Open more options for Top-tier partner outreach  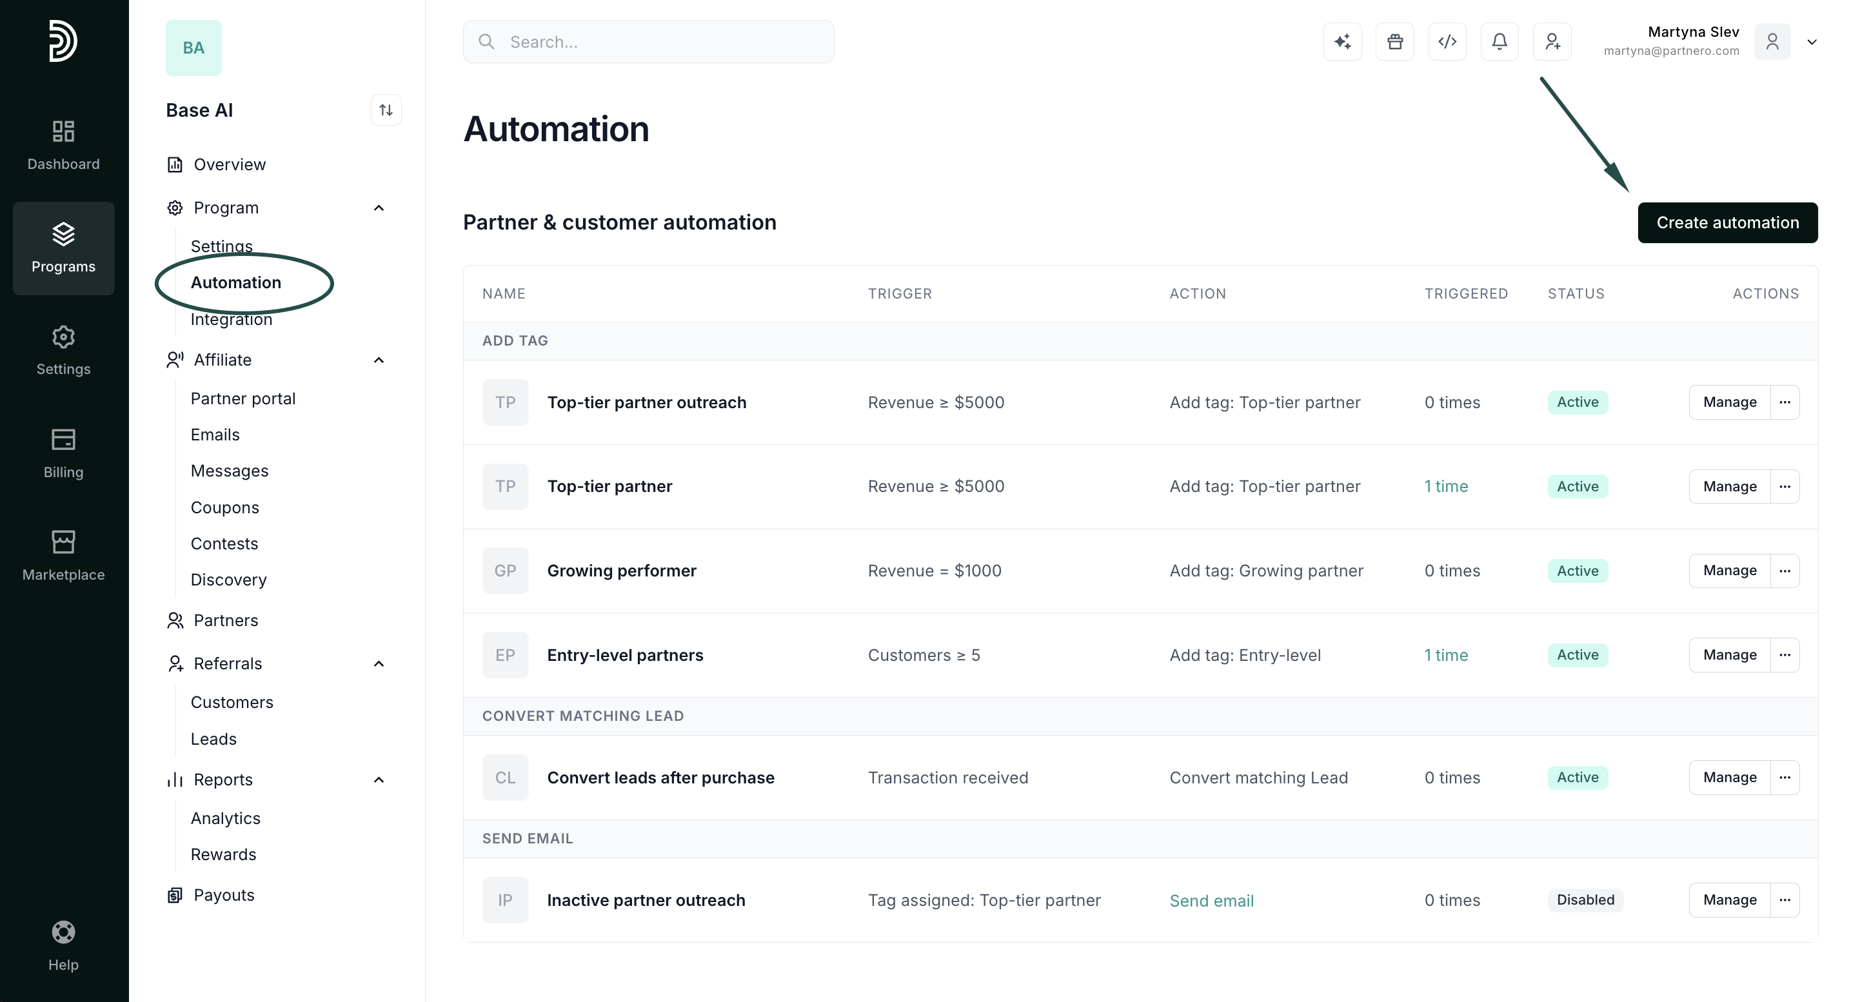[1785, 402]
